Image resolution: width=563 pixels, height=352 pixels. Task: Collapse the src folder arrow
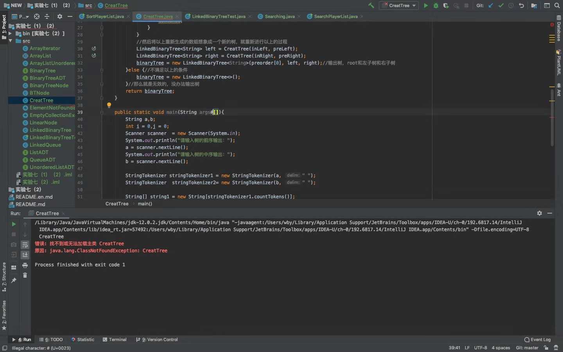click(10, 41)
